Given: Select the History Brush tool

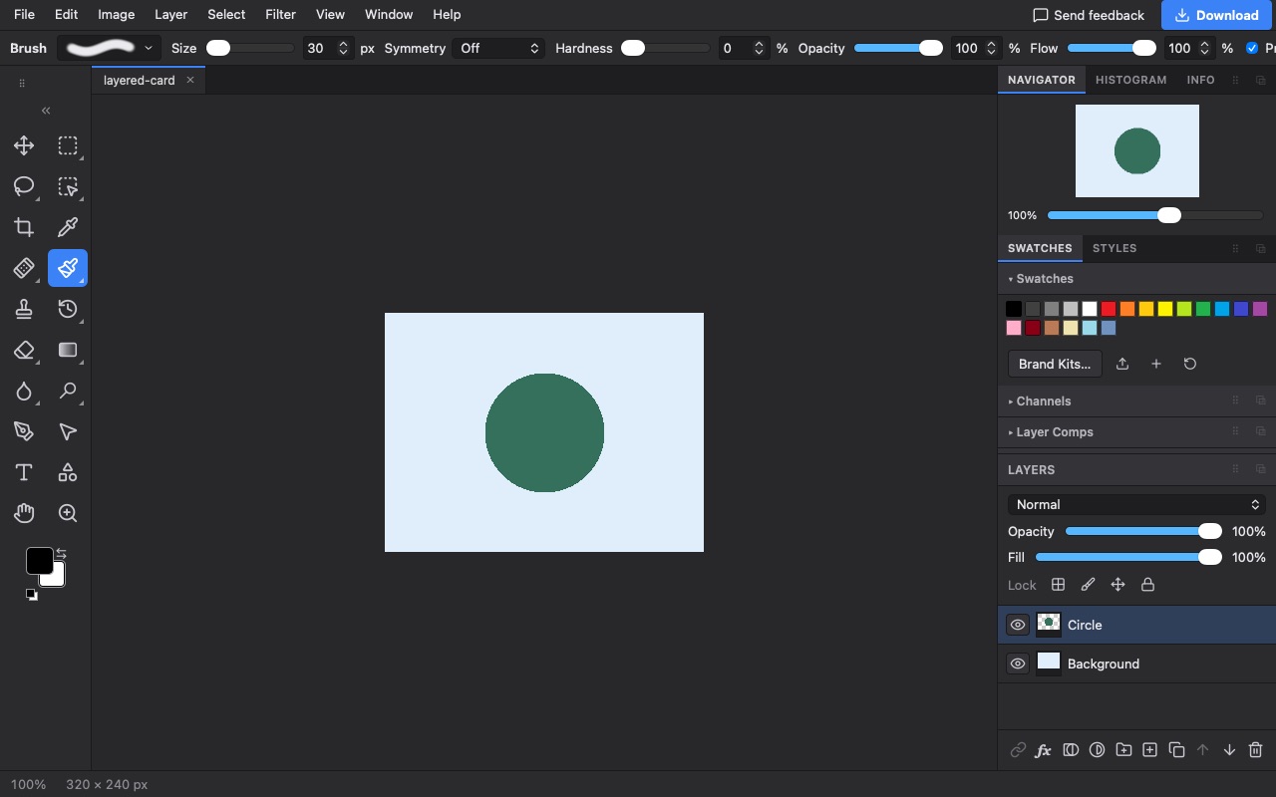Looking at the screenshot, I should 68,309.
